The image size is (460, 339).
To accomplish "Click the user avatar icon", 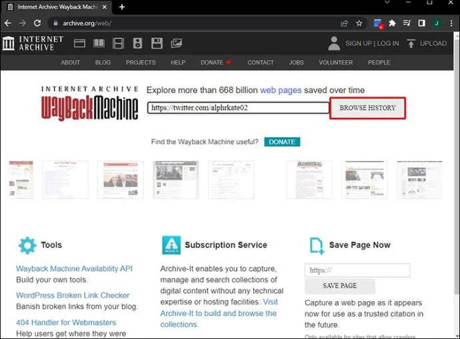I will [x=334, y=43].
